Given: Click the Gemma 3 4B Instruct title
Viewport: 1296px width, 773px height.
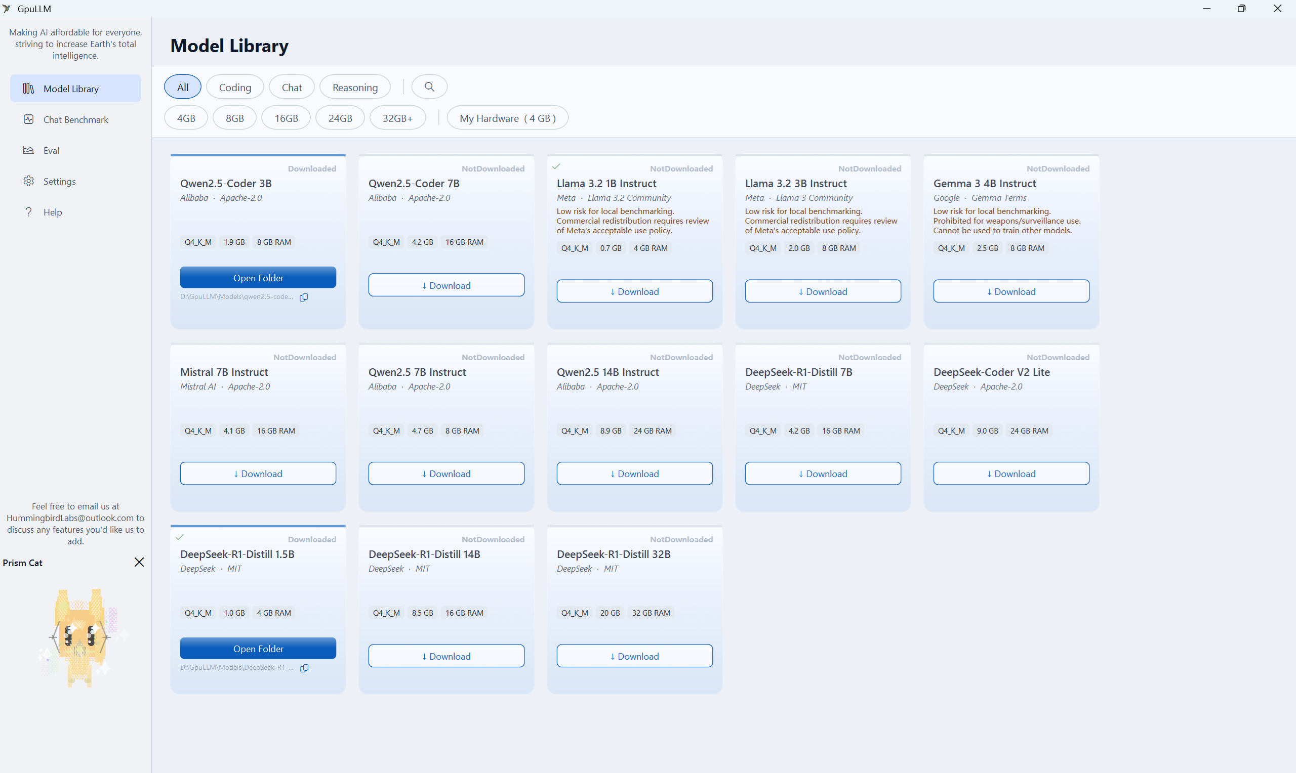Looking at the screenshot, I should [984, 183].
